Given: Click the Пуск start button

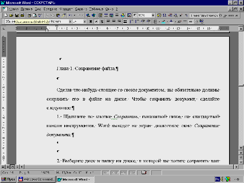Looking at the screenshot, I should click(8, 179).
